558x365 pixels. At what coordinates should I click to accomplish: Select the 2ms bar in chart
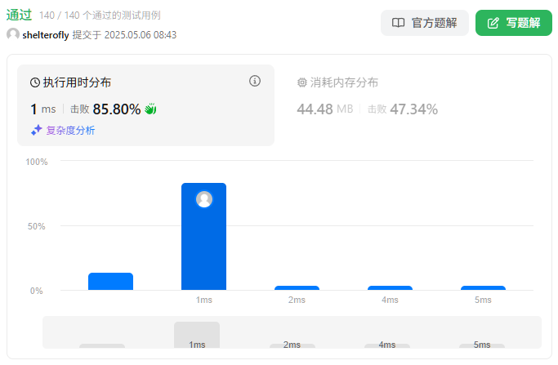pos(297,287)
